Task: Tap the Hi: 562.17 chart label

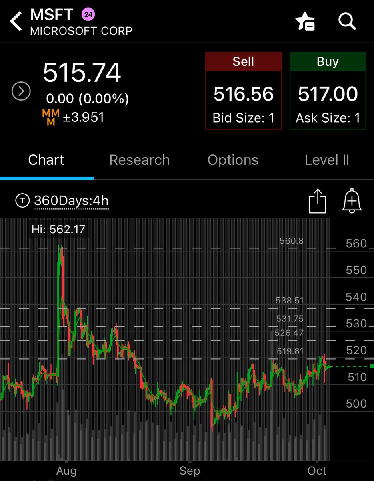Action: click(x=59, y=230)
